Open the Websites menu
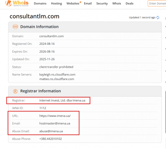Viewport: 166px width, 149px height. pos(73,3)
